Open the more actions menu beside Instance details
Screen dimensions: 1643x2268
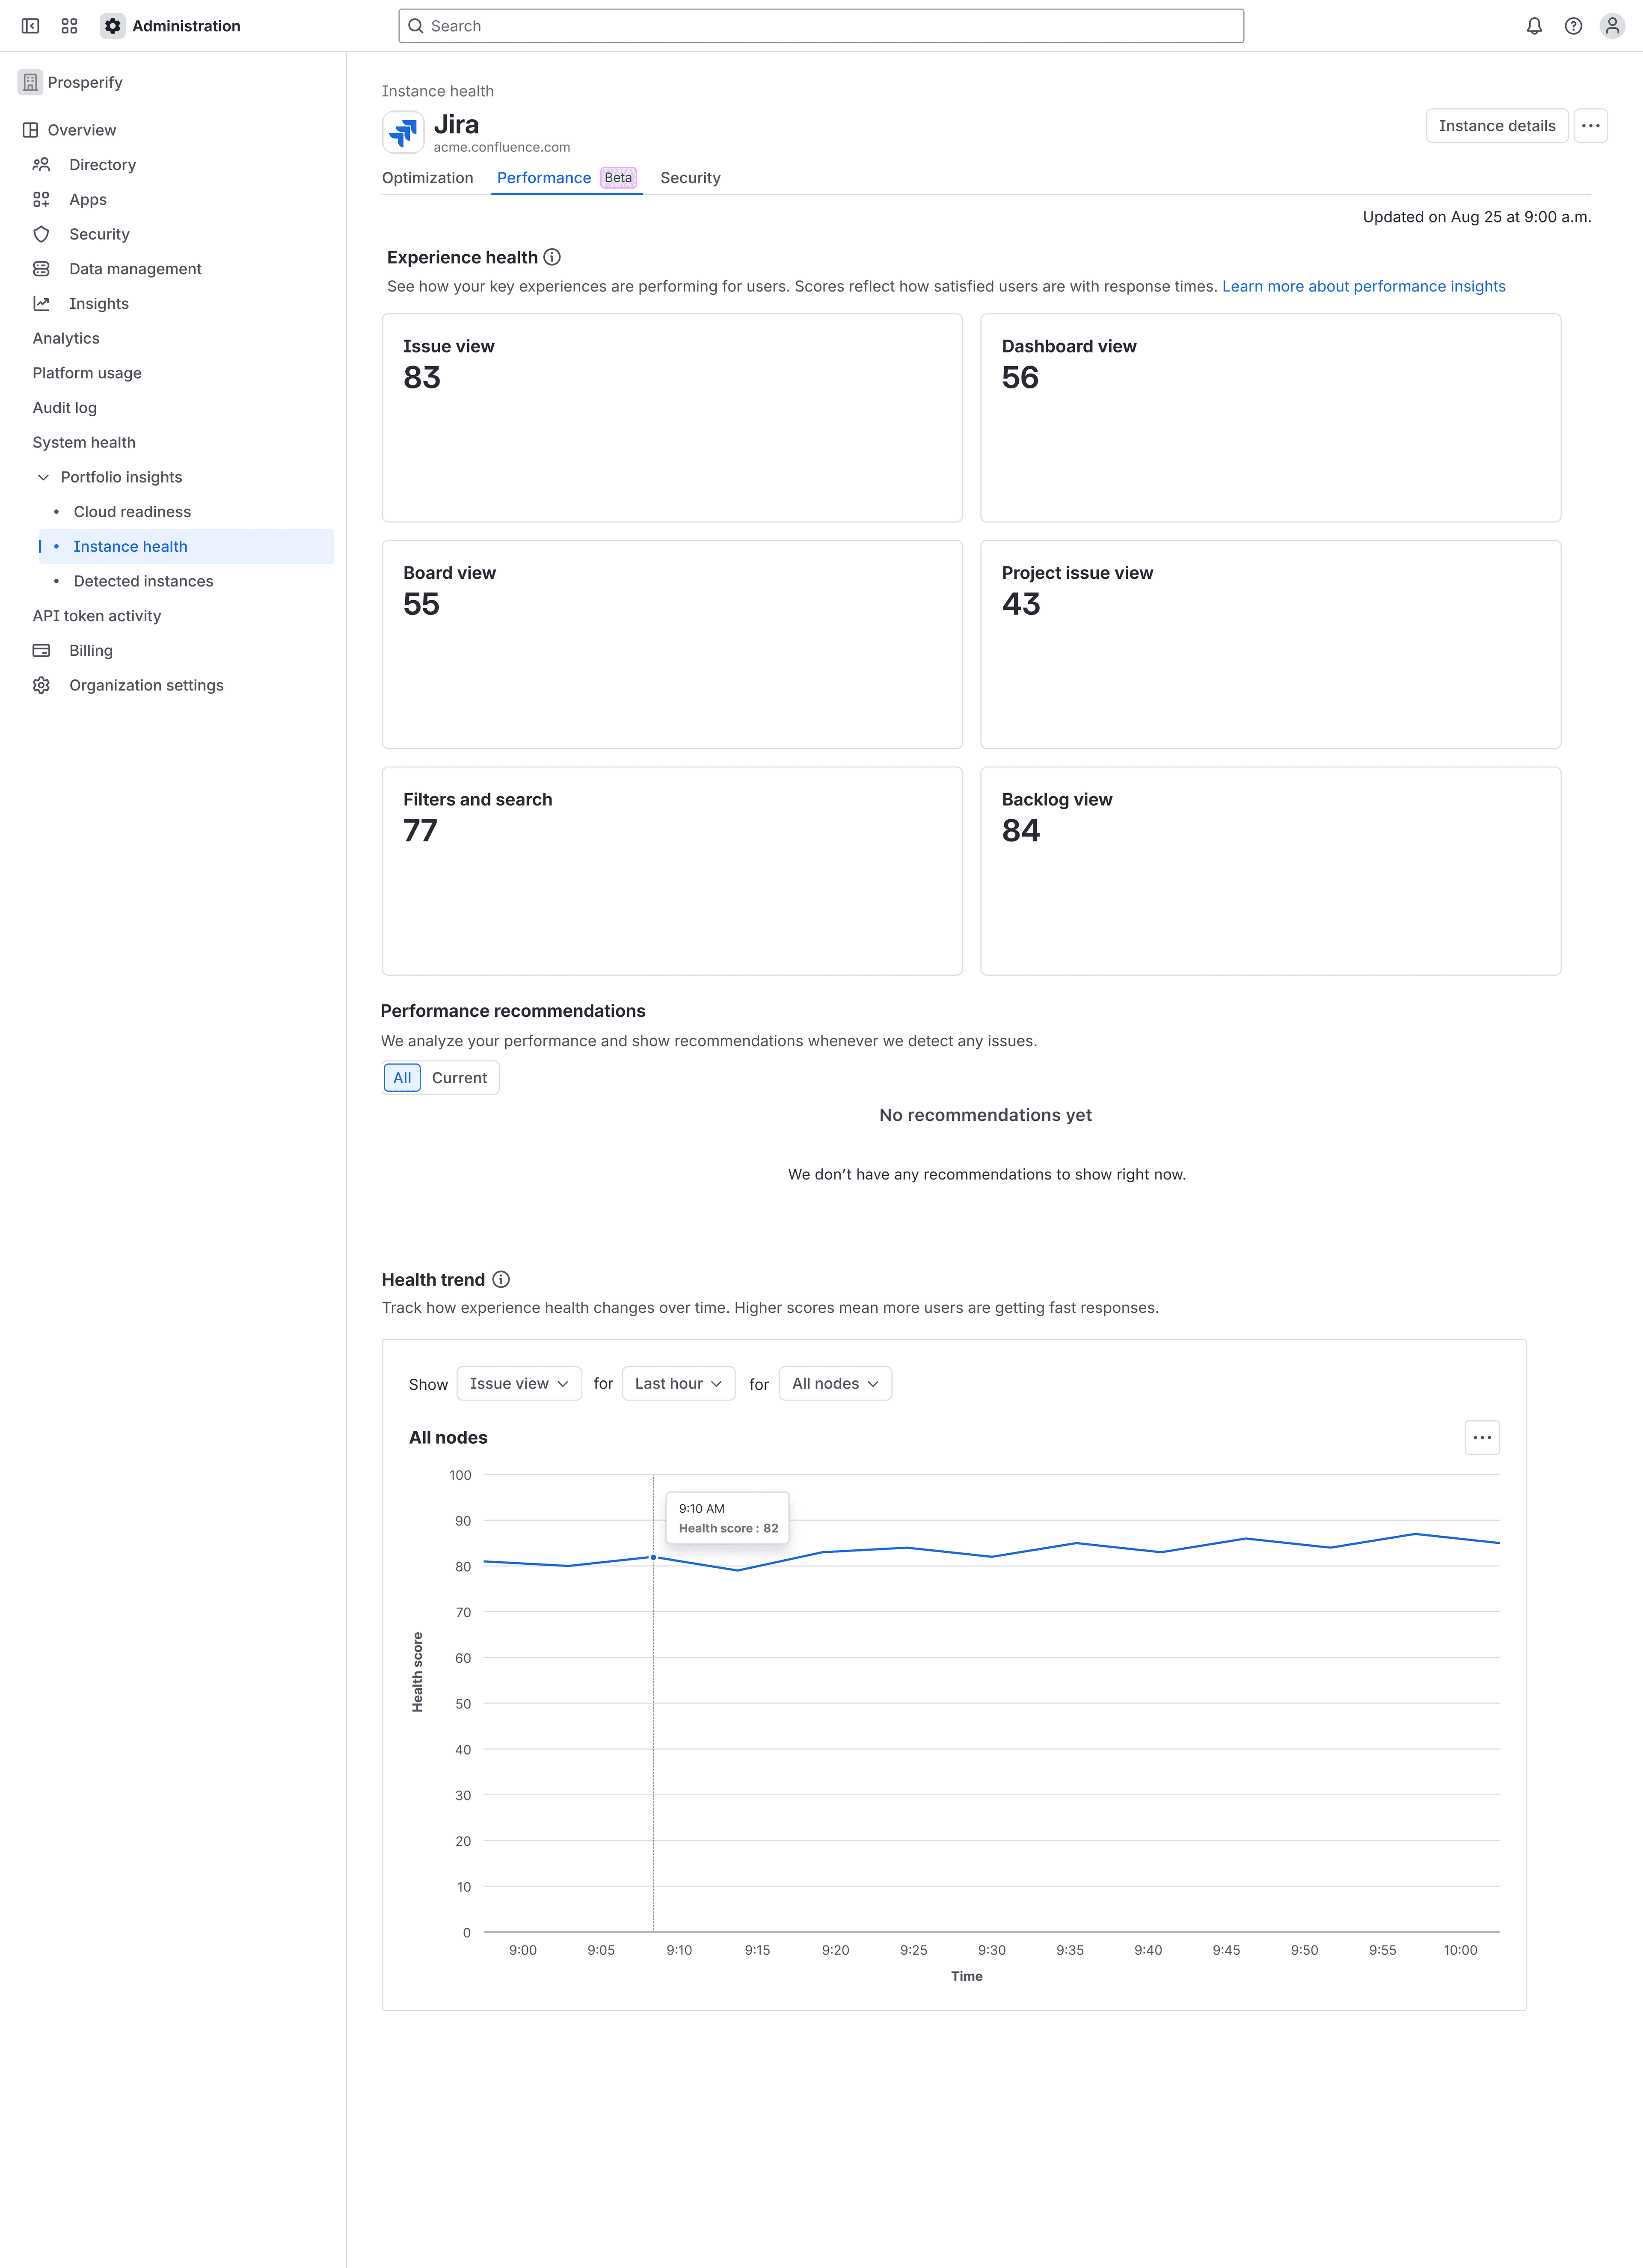point(1590,126)
